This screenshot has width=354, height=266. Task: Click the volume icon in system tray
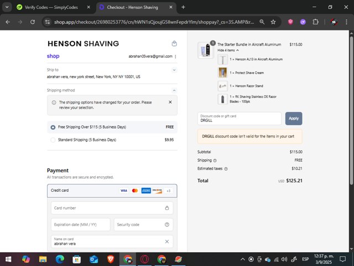tap(284, 259)
